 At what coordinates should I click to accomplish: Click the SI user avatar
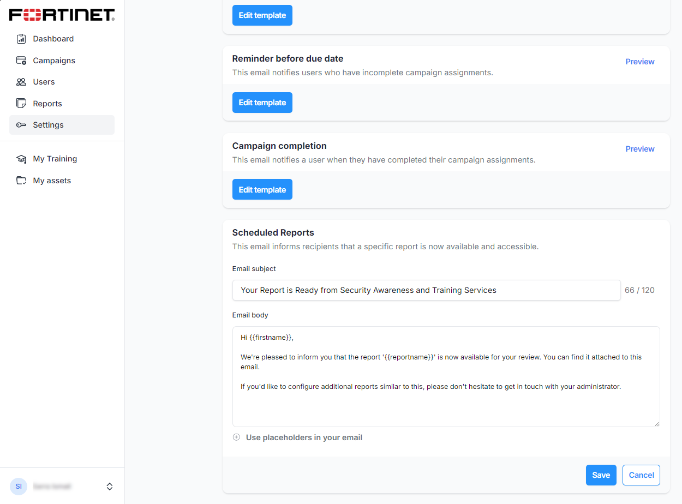coord(19,486)
